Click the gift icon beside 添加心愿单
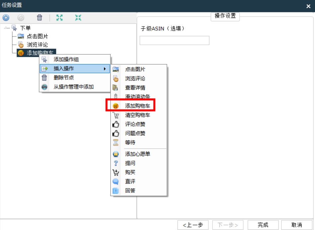The image size is (315, 230). tap(116, 154)
